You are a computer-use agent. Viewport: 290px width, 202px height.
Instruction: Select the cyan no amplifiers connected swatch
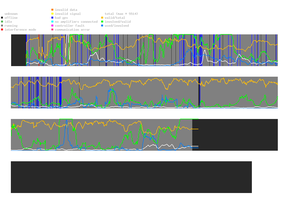[x=52, y=22]
